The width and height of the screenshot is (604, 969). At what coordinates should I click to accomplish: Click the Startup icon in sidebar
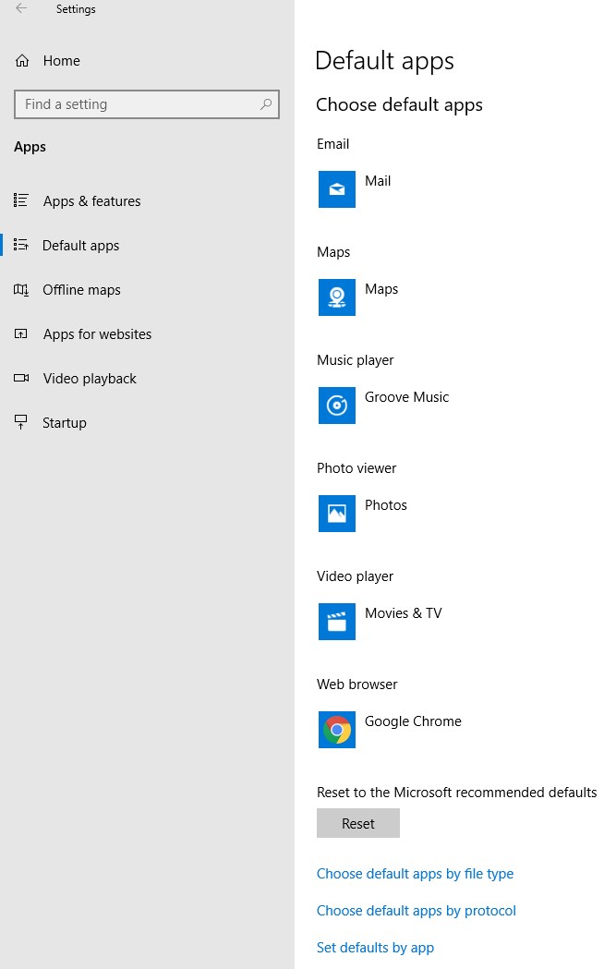21,422
